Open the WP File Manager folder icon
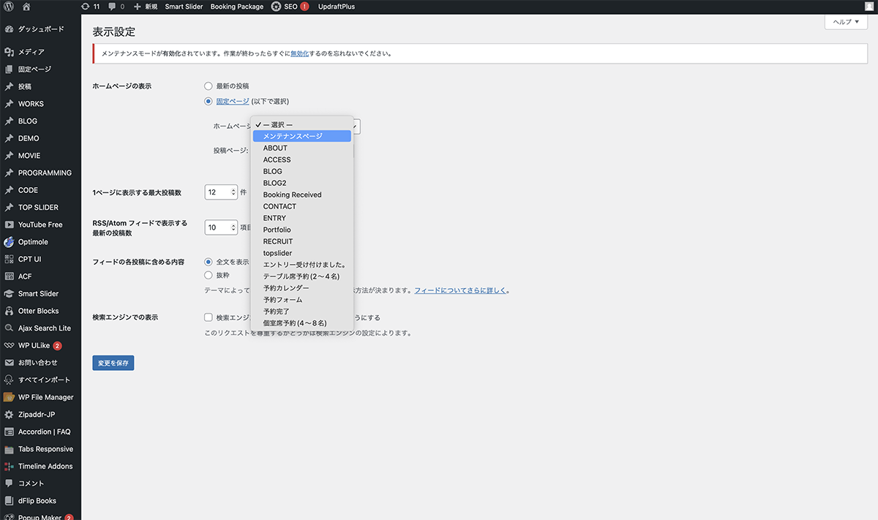The height and width of the screenshot is (520, 878). click(9, 397)
